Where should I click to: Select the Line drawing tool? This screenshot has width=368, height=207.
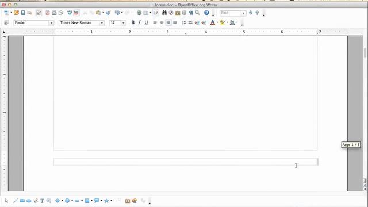[16, 201]
